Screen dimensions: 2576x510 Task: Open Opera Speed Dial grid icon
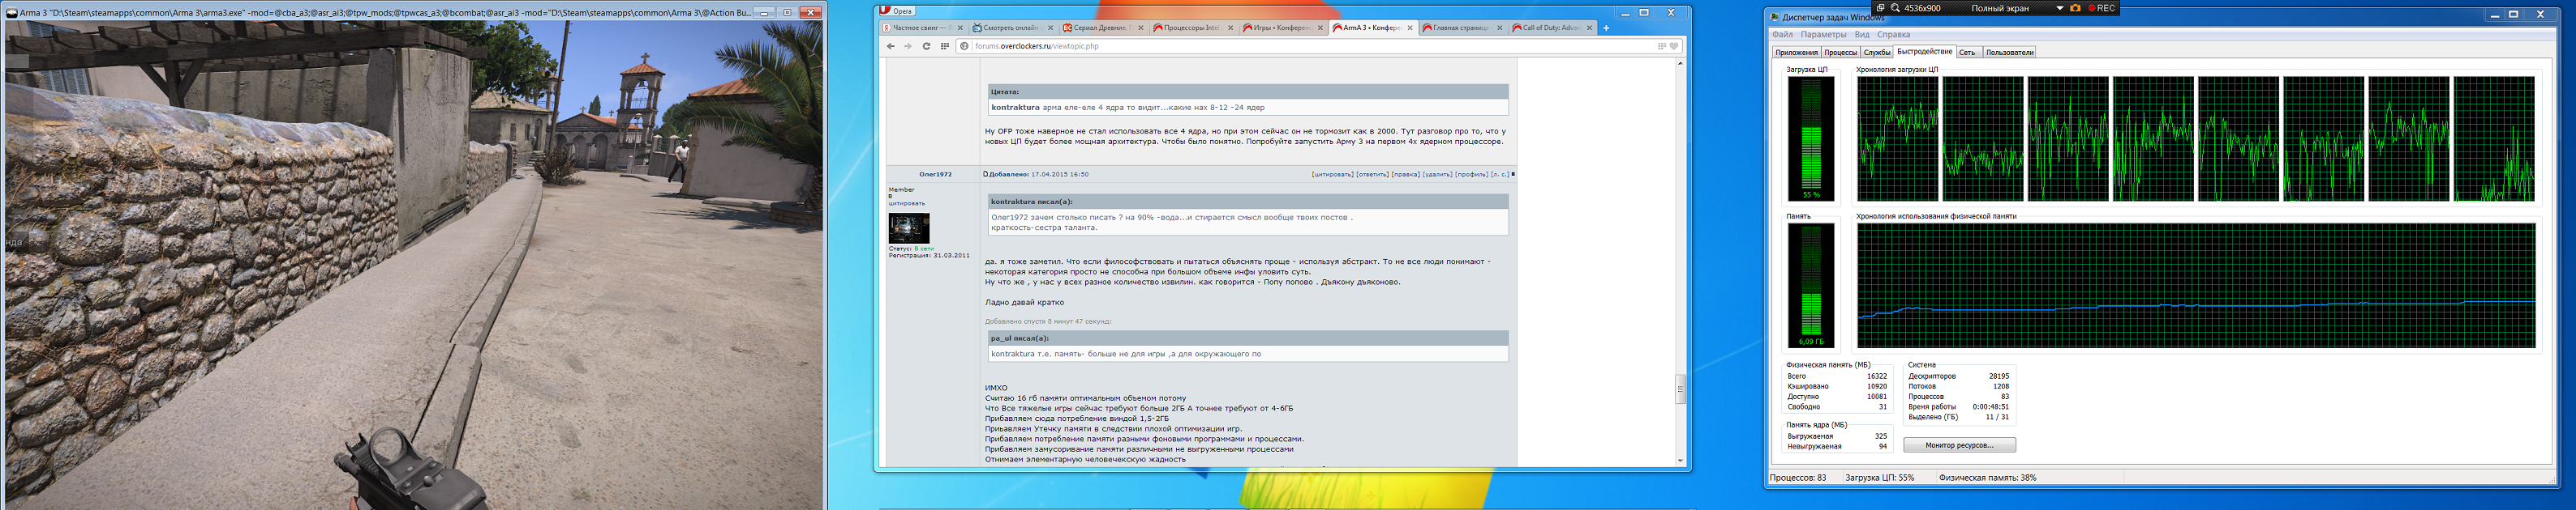[945, 46]
